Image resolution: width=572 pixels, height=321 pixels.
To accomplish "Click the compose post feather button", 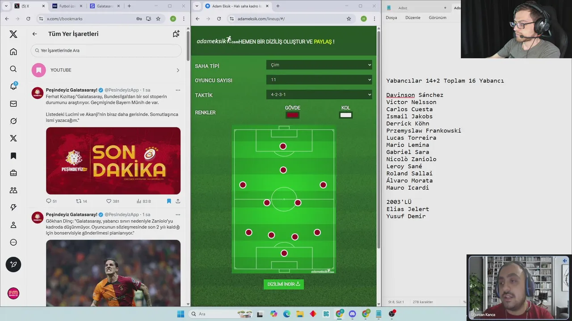I will click(x=13, y=264).
